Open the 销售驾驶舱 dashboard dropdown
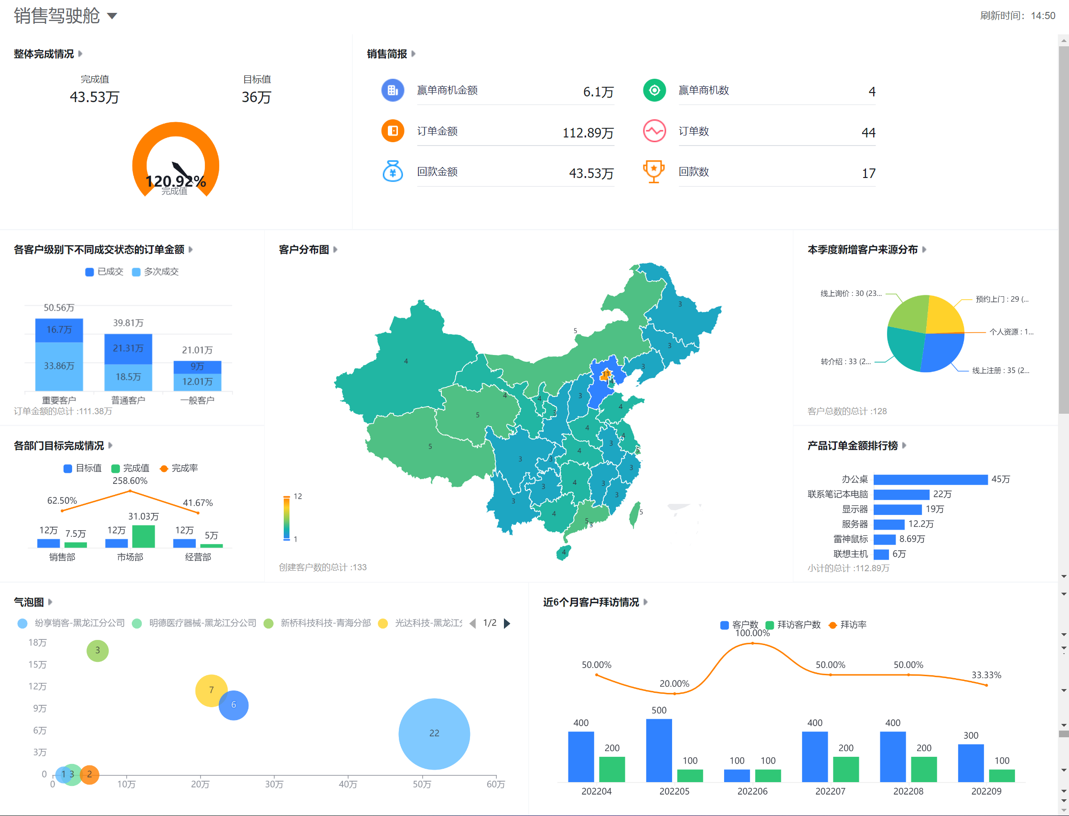This screenshot has width=1069, height=816. click(112, 16)
